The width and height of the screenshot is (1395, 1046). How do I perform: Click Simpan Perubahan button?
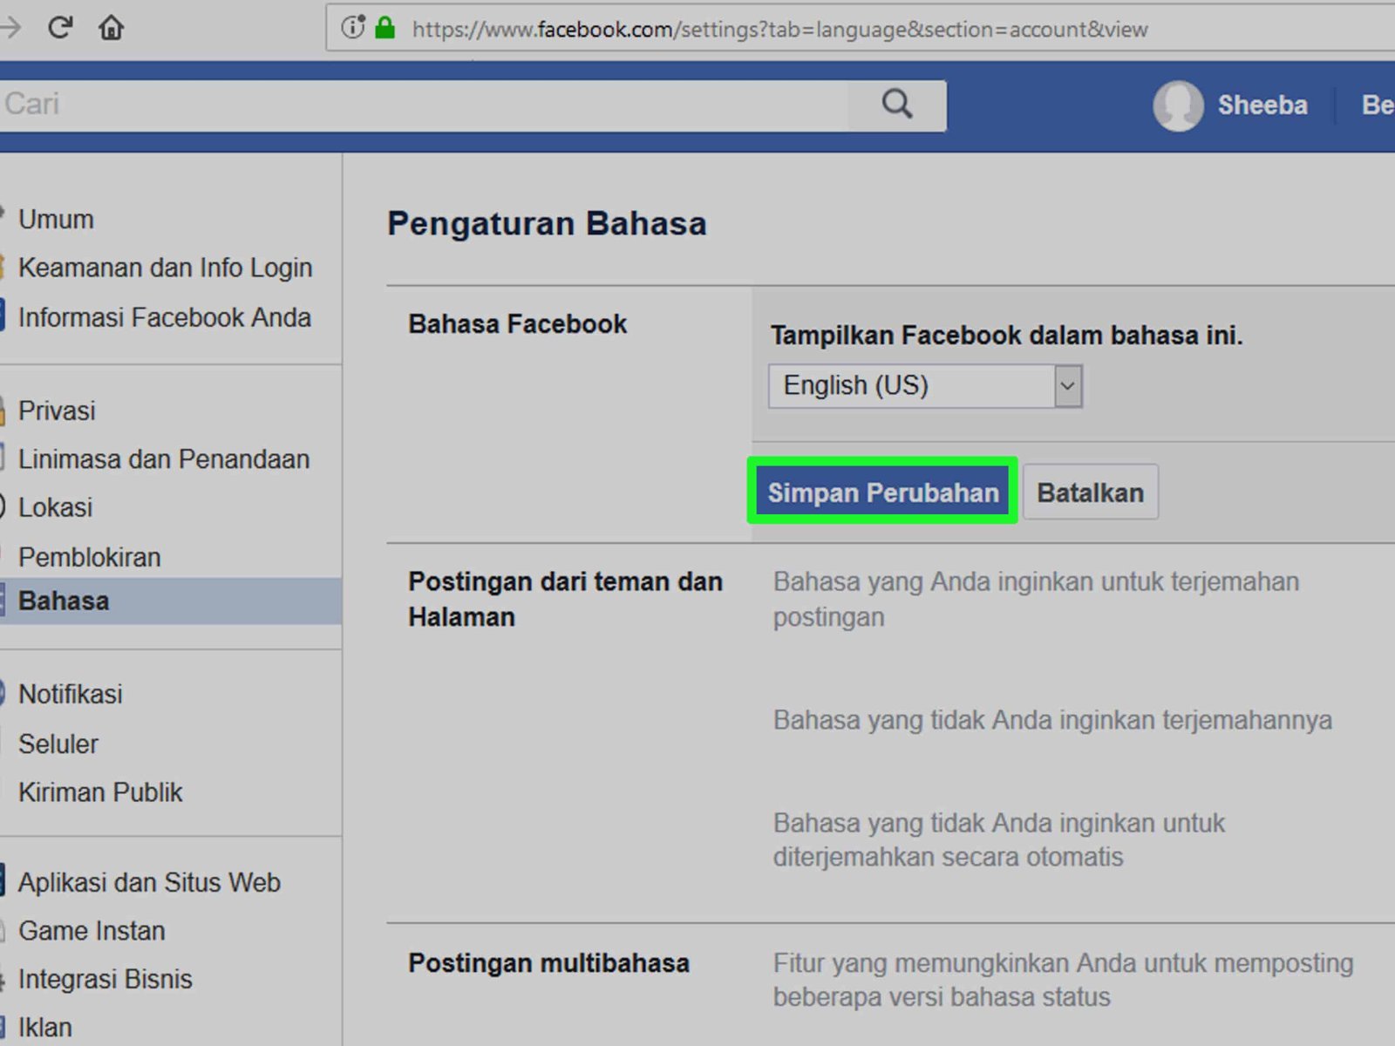(882, 492)
